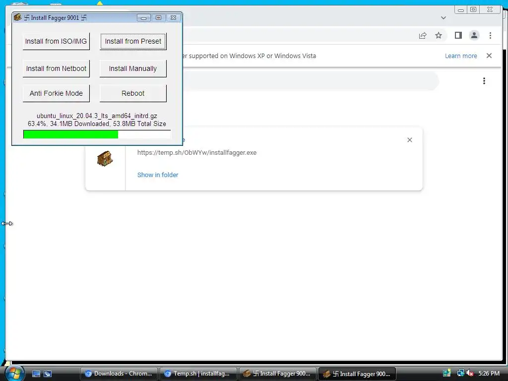Click the 5:26 PM taskbar clock
This screenshot has width=508, height=381.
[x=489, y=374]
